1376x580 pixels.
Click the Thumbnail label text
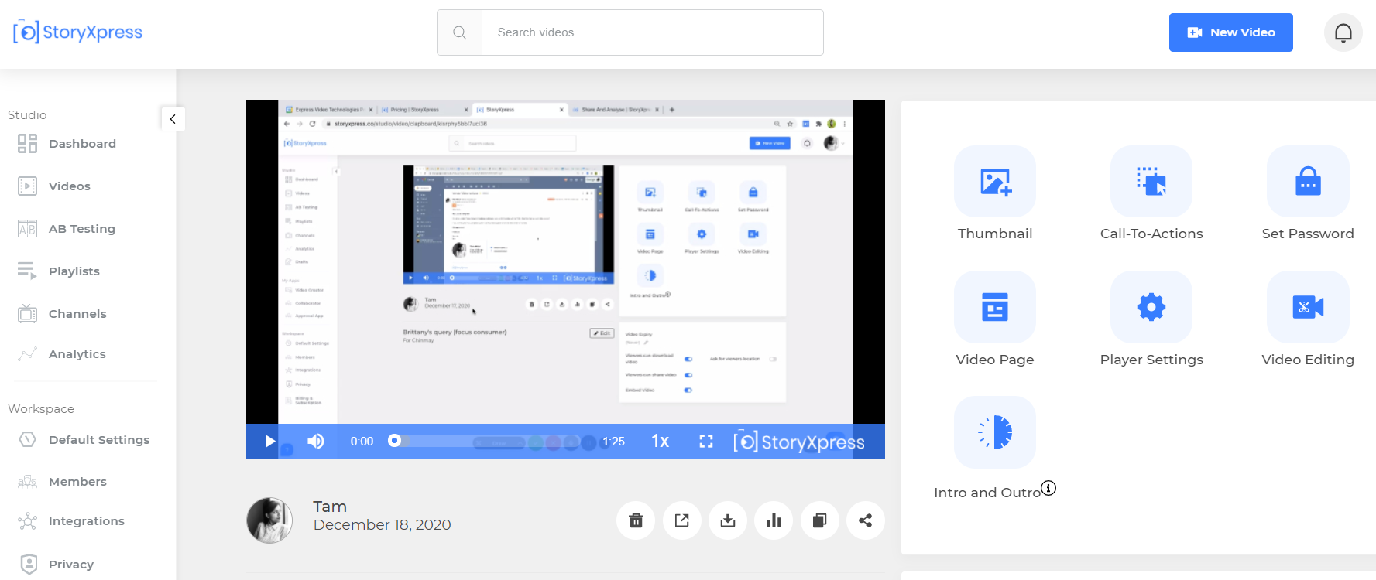click(995, 234)
